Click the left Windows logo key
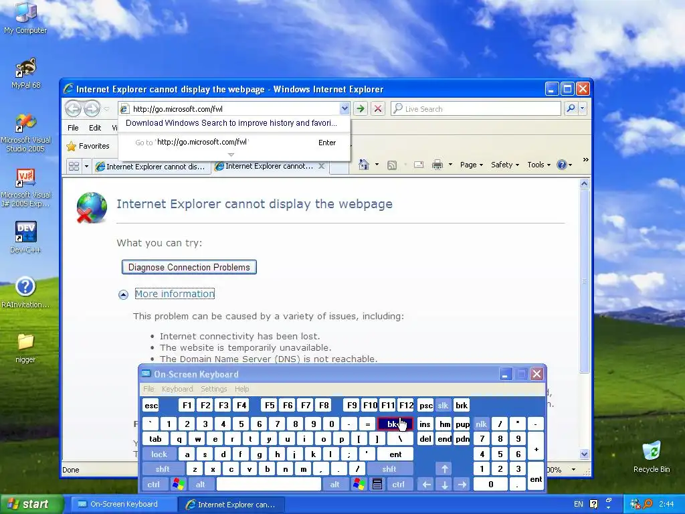 [x=178, y=485]
